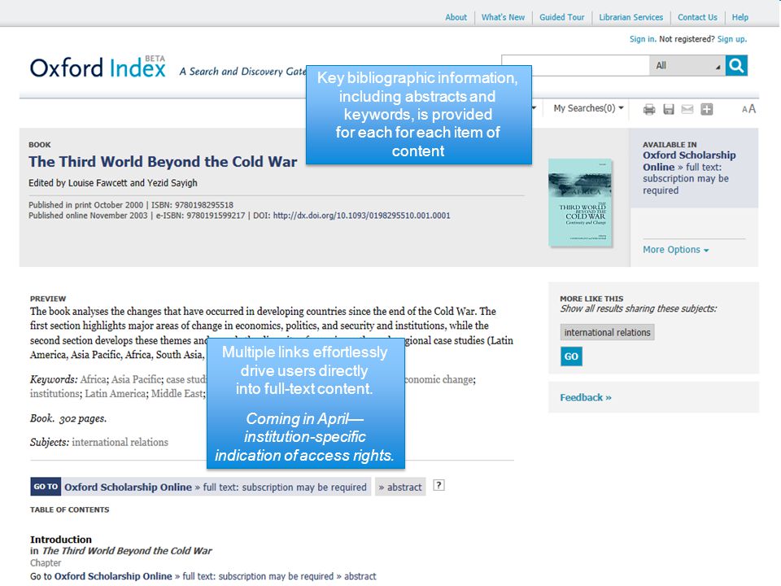Click the magnifier search button
Viewport: 781px width, 586px height.
coord(736,65)
